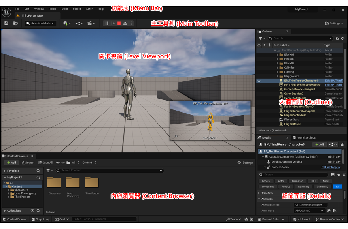Open the add actor quick-add menu
Screen dimensions: 348x229
pos(67,23)
